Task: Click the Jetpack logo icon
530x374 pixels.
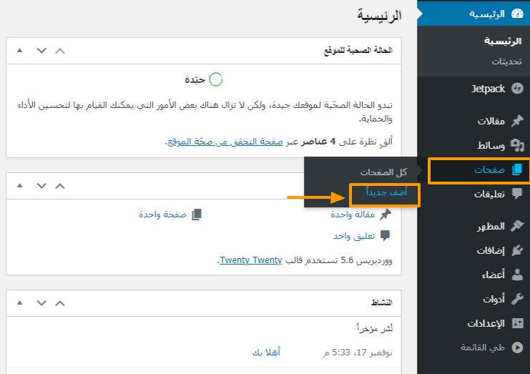Action: click(x=517, y=89)
